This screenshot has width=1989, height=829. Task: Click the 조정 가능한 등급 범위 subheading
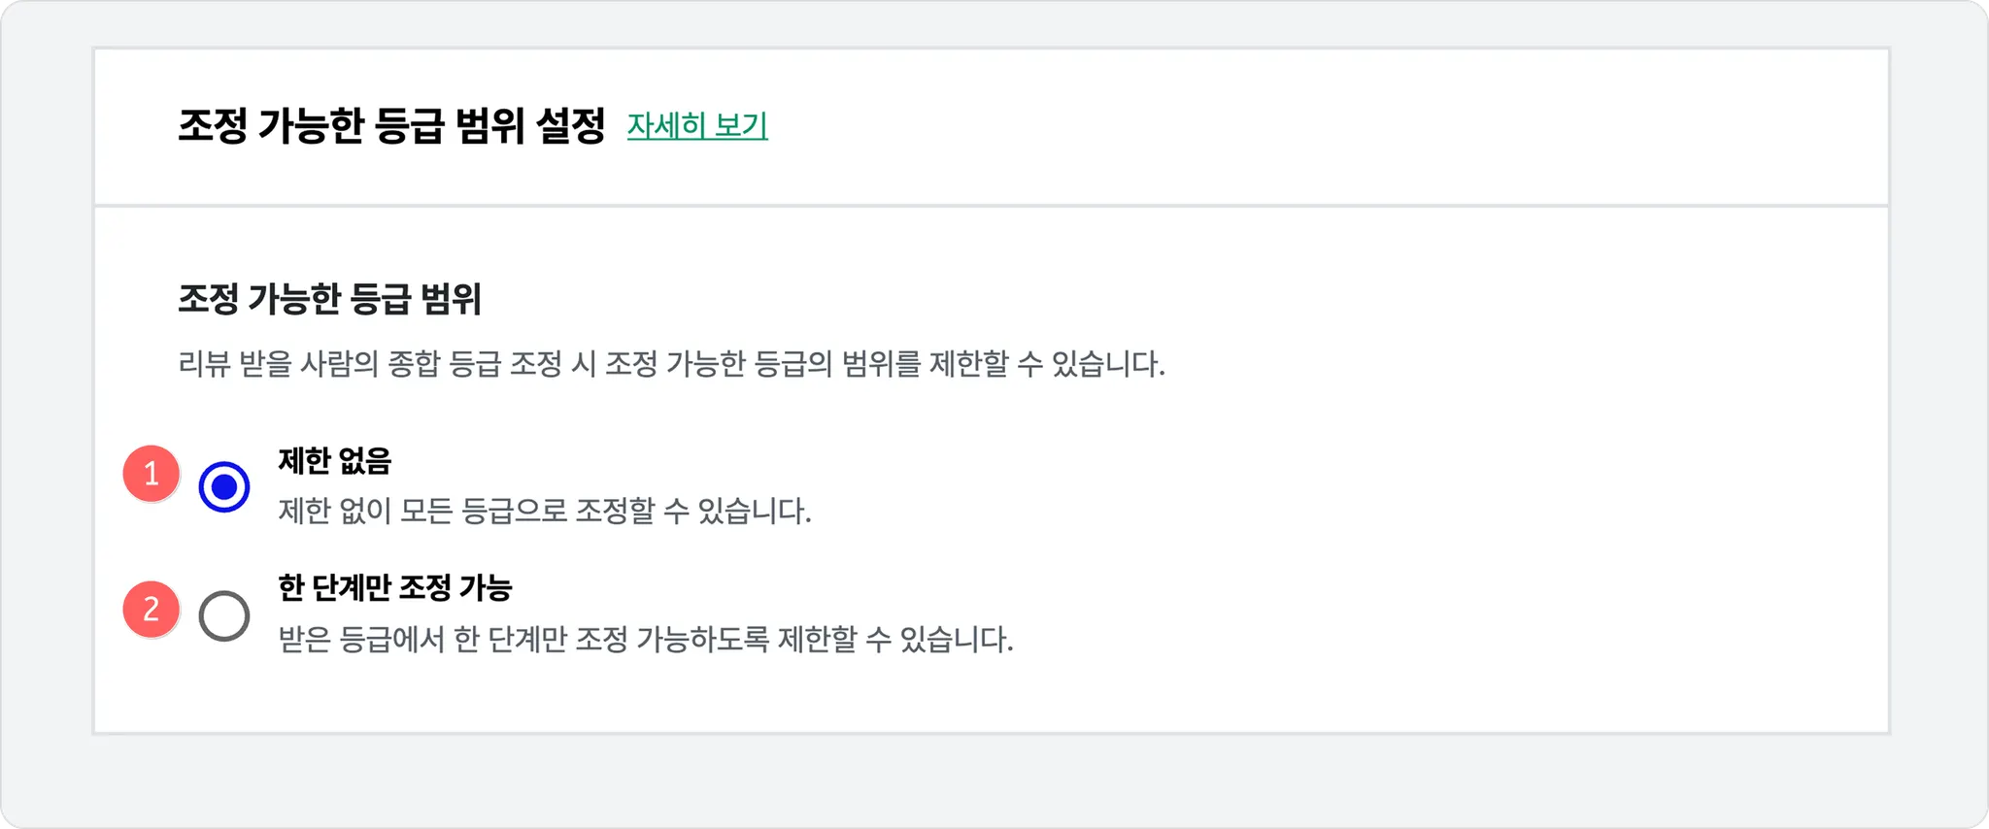[329, 299]
